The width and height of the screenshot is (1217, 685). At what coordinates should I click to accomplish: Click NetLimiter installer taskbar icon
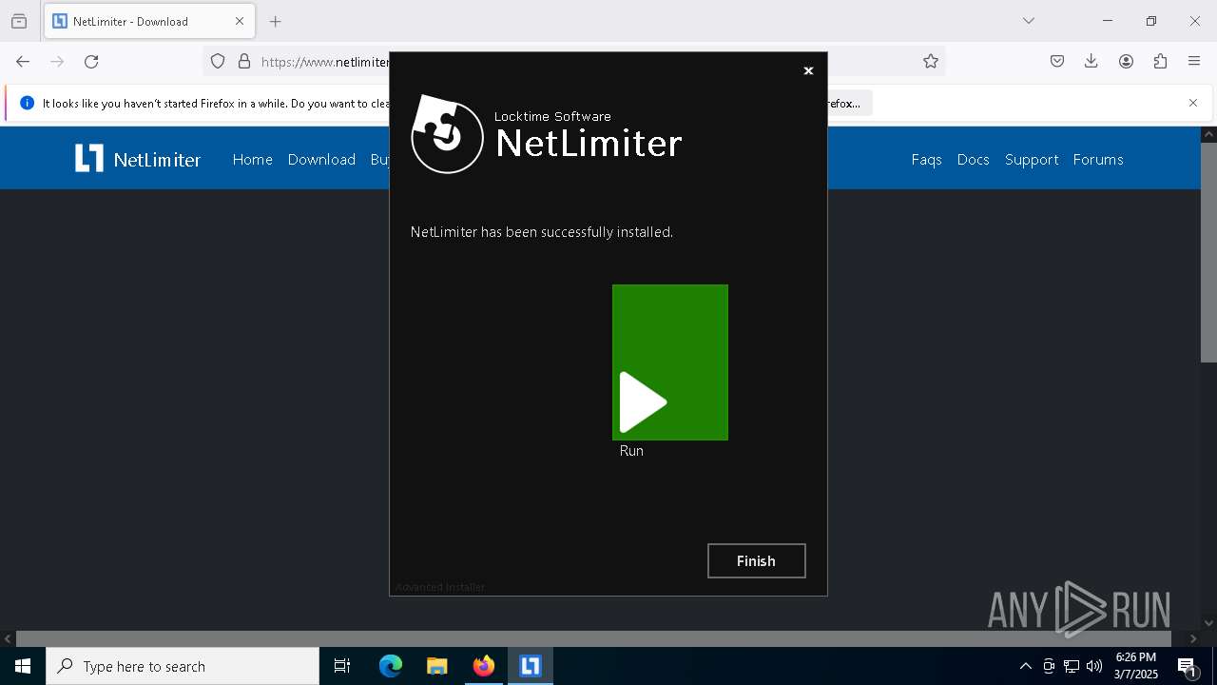click(x=531, y=666)
